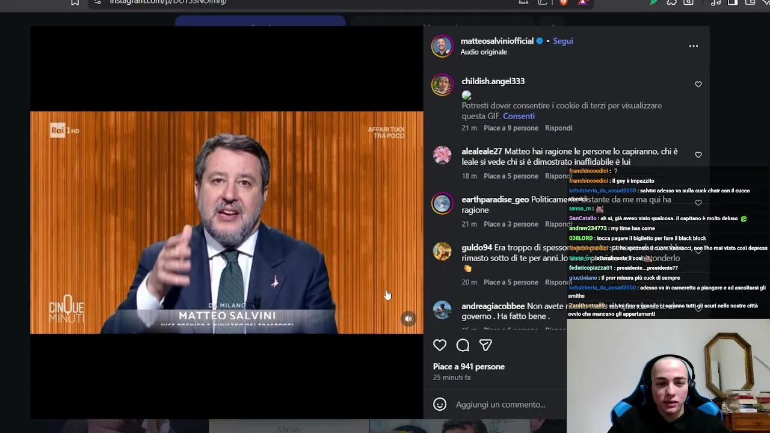Viewport: 770px width, 433px height.
Task: Click the '20 m' timestamp under guldo94
Action: (469, 283)
